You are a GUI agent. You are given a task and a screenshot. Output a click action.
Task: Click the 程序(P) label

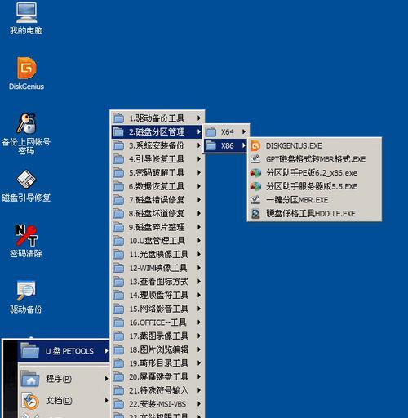pos(59,379)
